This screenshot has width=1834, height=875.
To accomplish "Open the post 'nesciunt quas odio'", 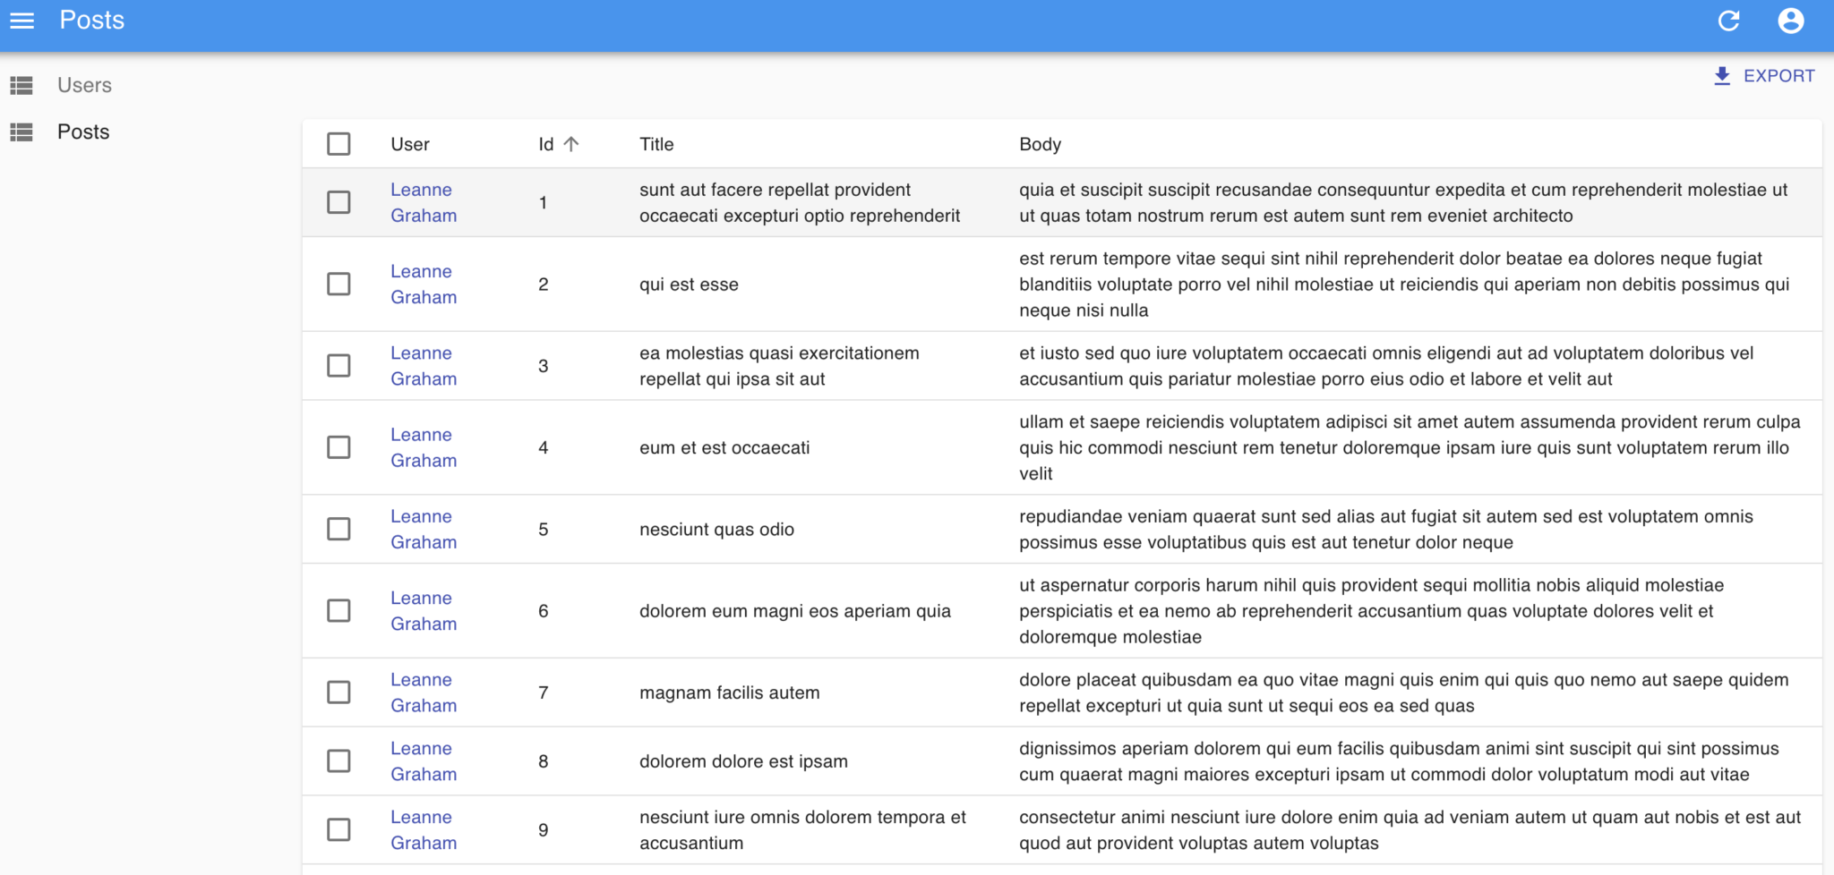I will coord(716,529).
